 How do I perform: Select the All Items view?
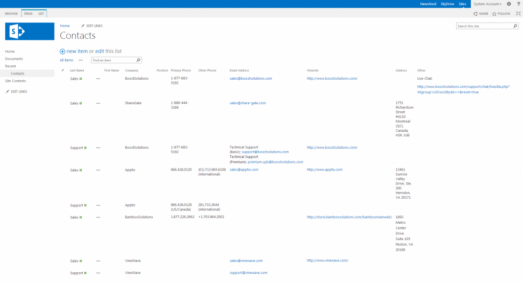click(66, 60)
